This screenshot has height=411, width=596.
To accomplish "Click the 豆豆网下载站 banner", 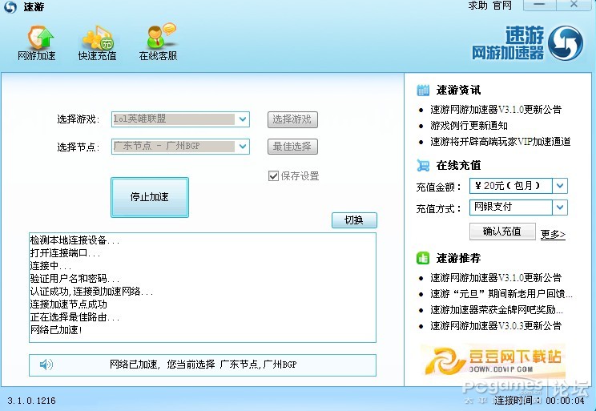I will pos(493,360).
